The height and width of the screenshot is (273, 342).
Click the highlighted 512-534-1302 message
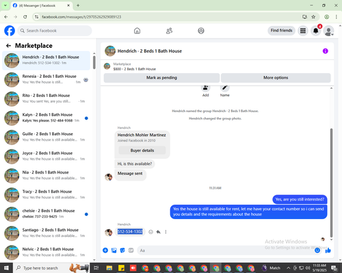130,232
